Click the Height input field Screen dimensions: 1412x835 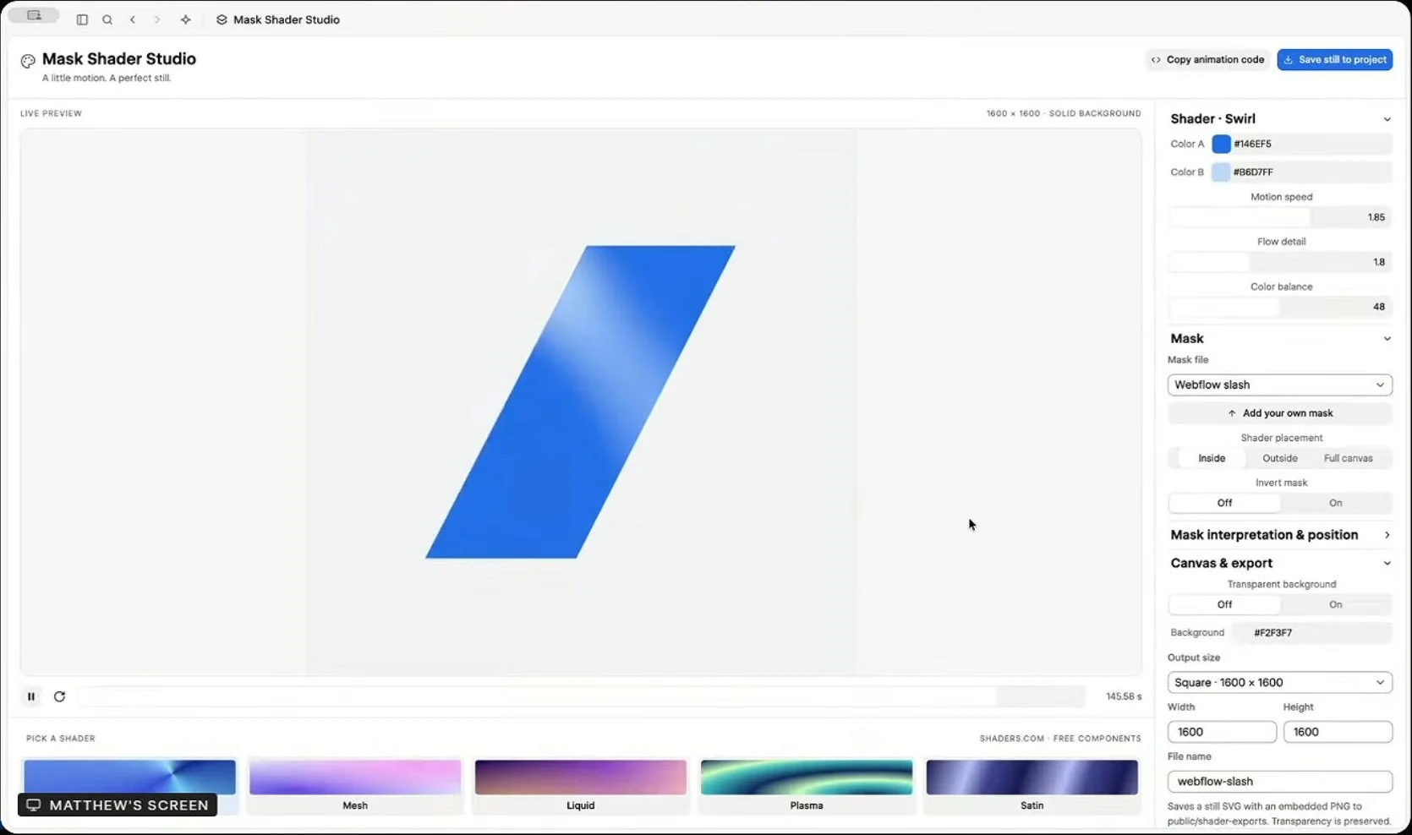tap(1338, 732)
